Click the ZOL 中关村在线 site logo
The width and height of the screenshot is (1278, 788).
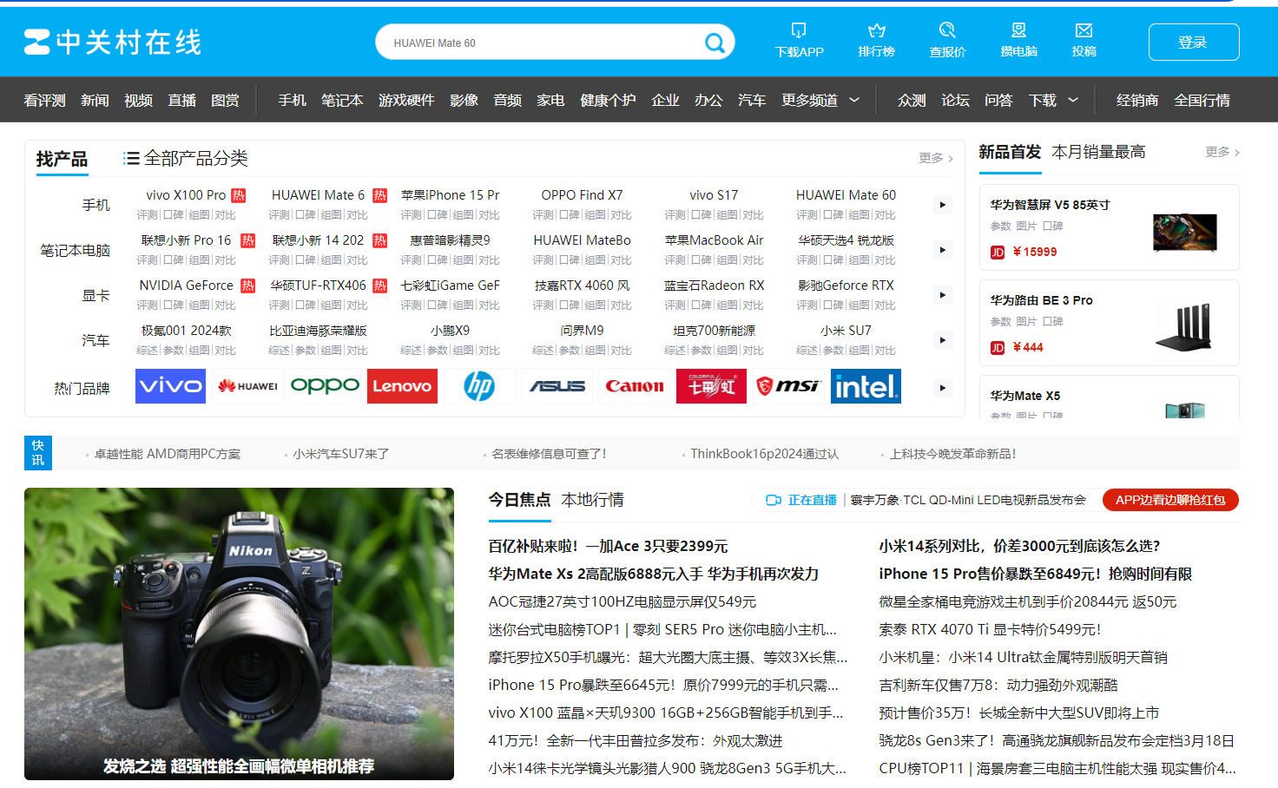point(113,42)
